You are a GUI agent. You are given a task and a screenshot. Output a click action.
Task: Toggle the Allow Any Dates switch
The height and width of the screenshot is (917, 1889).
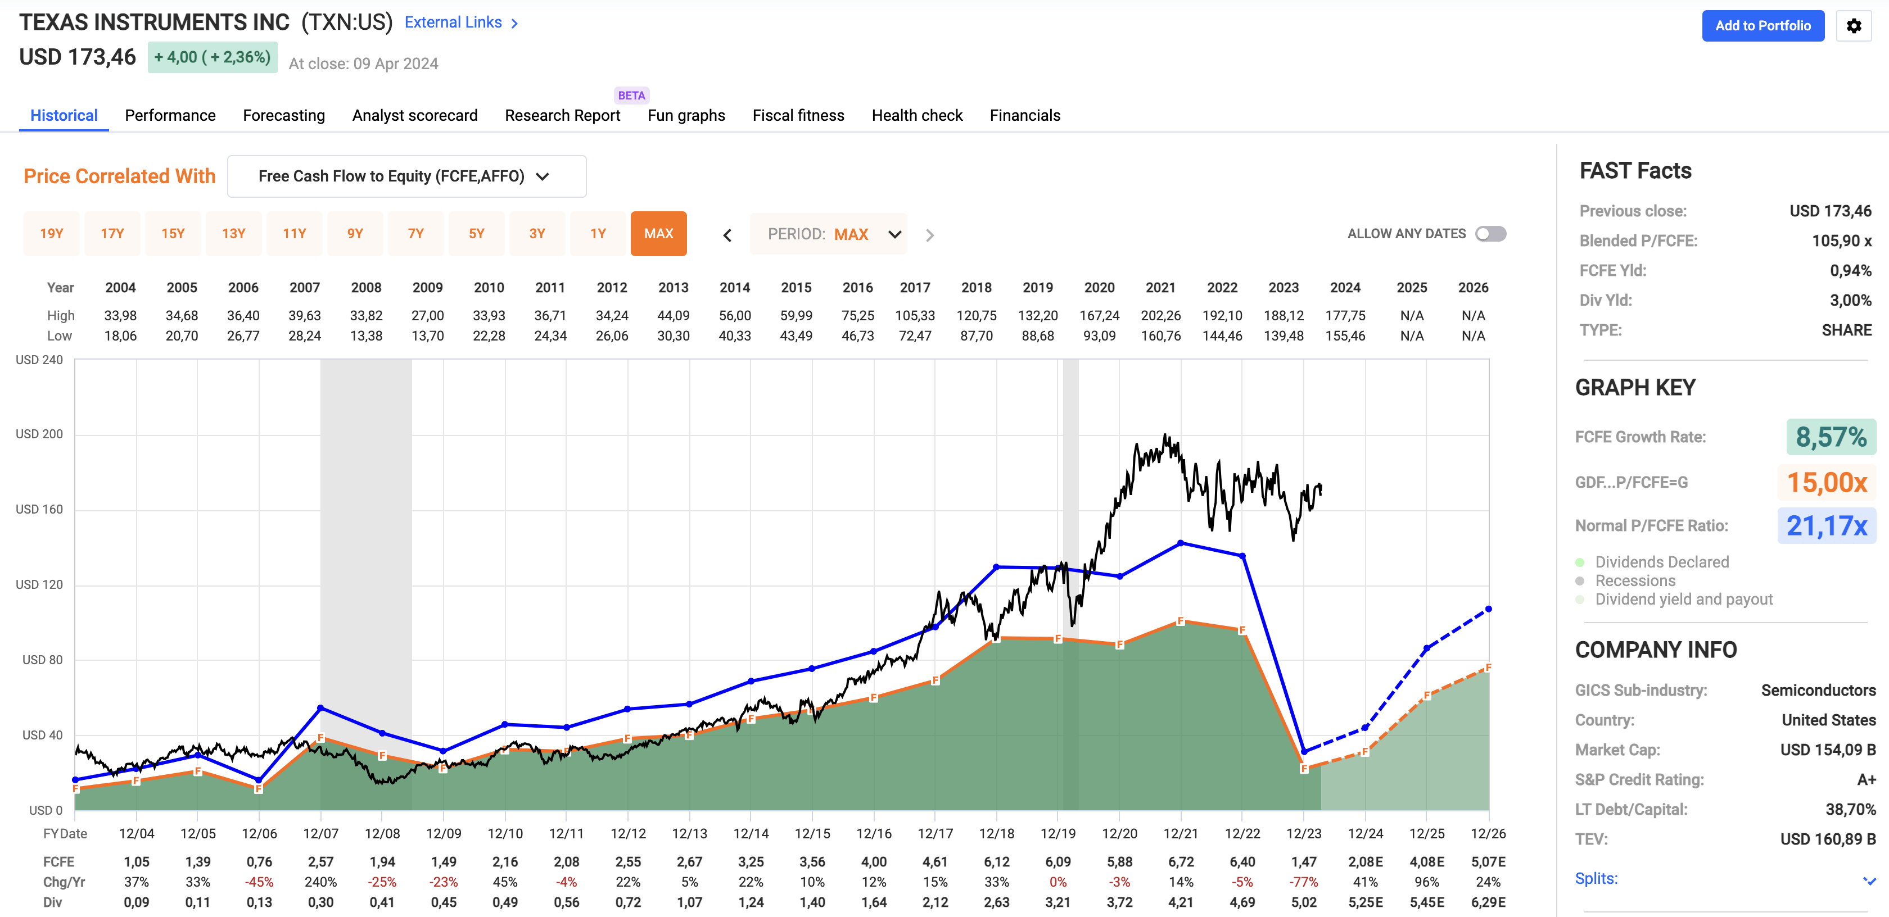1490,234
